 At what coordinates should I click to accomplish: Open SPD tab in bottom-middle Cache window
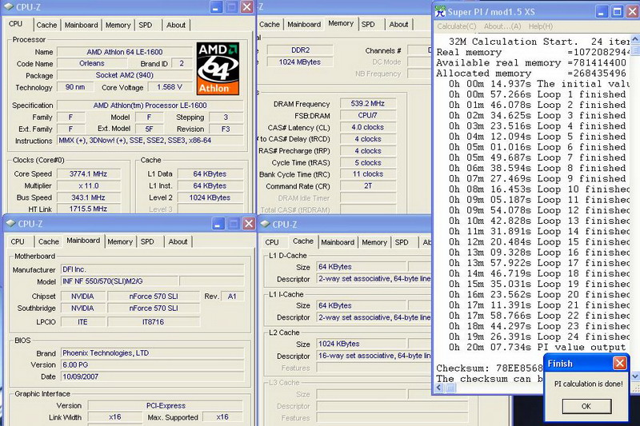pyautogui.click(x=402, y=242)
